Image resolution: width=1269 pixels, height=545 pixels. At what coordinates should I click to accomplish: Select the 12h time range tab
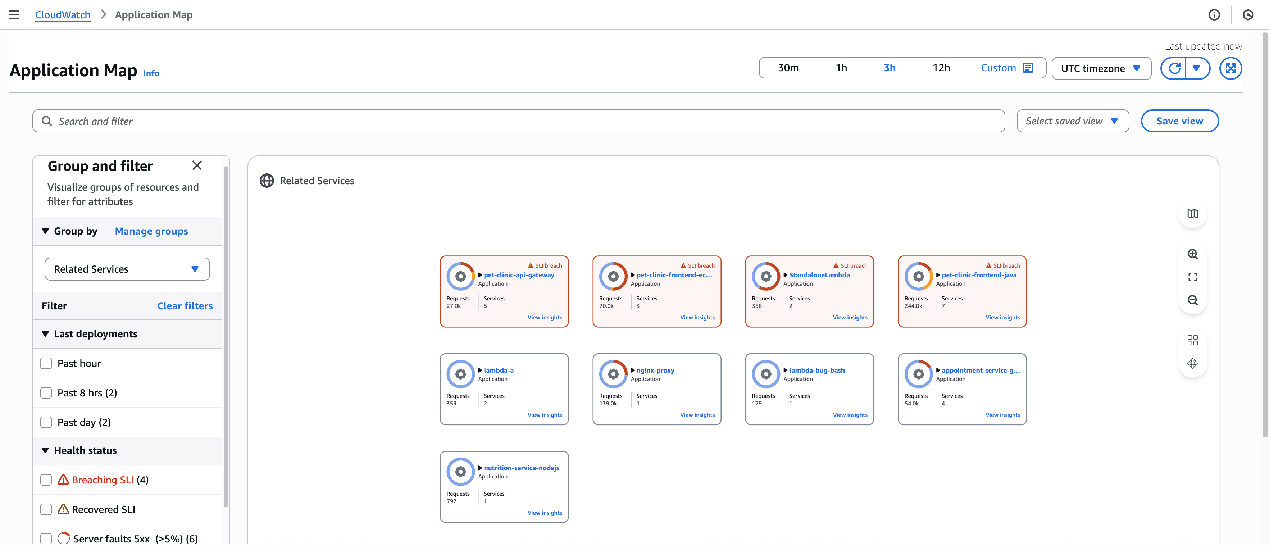[941, 68]
